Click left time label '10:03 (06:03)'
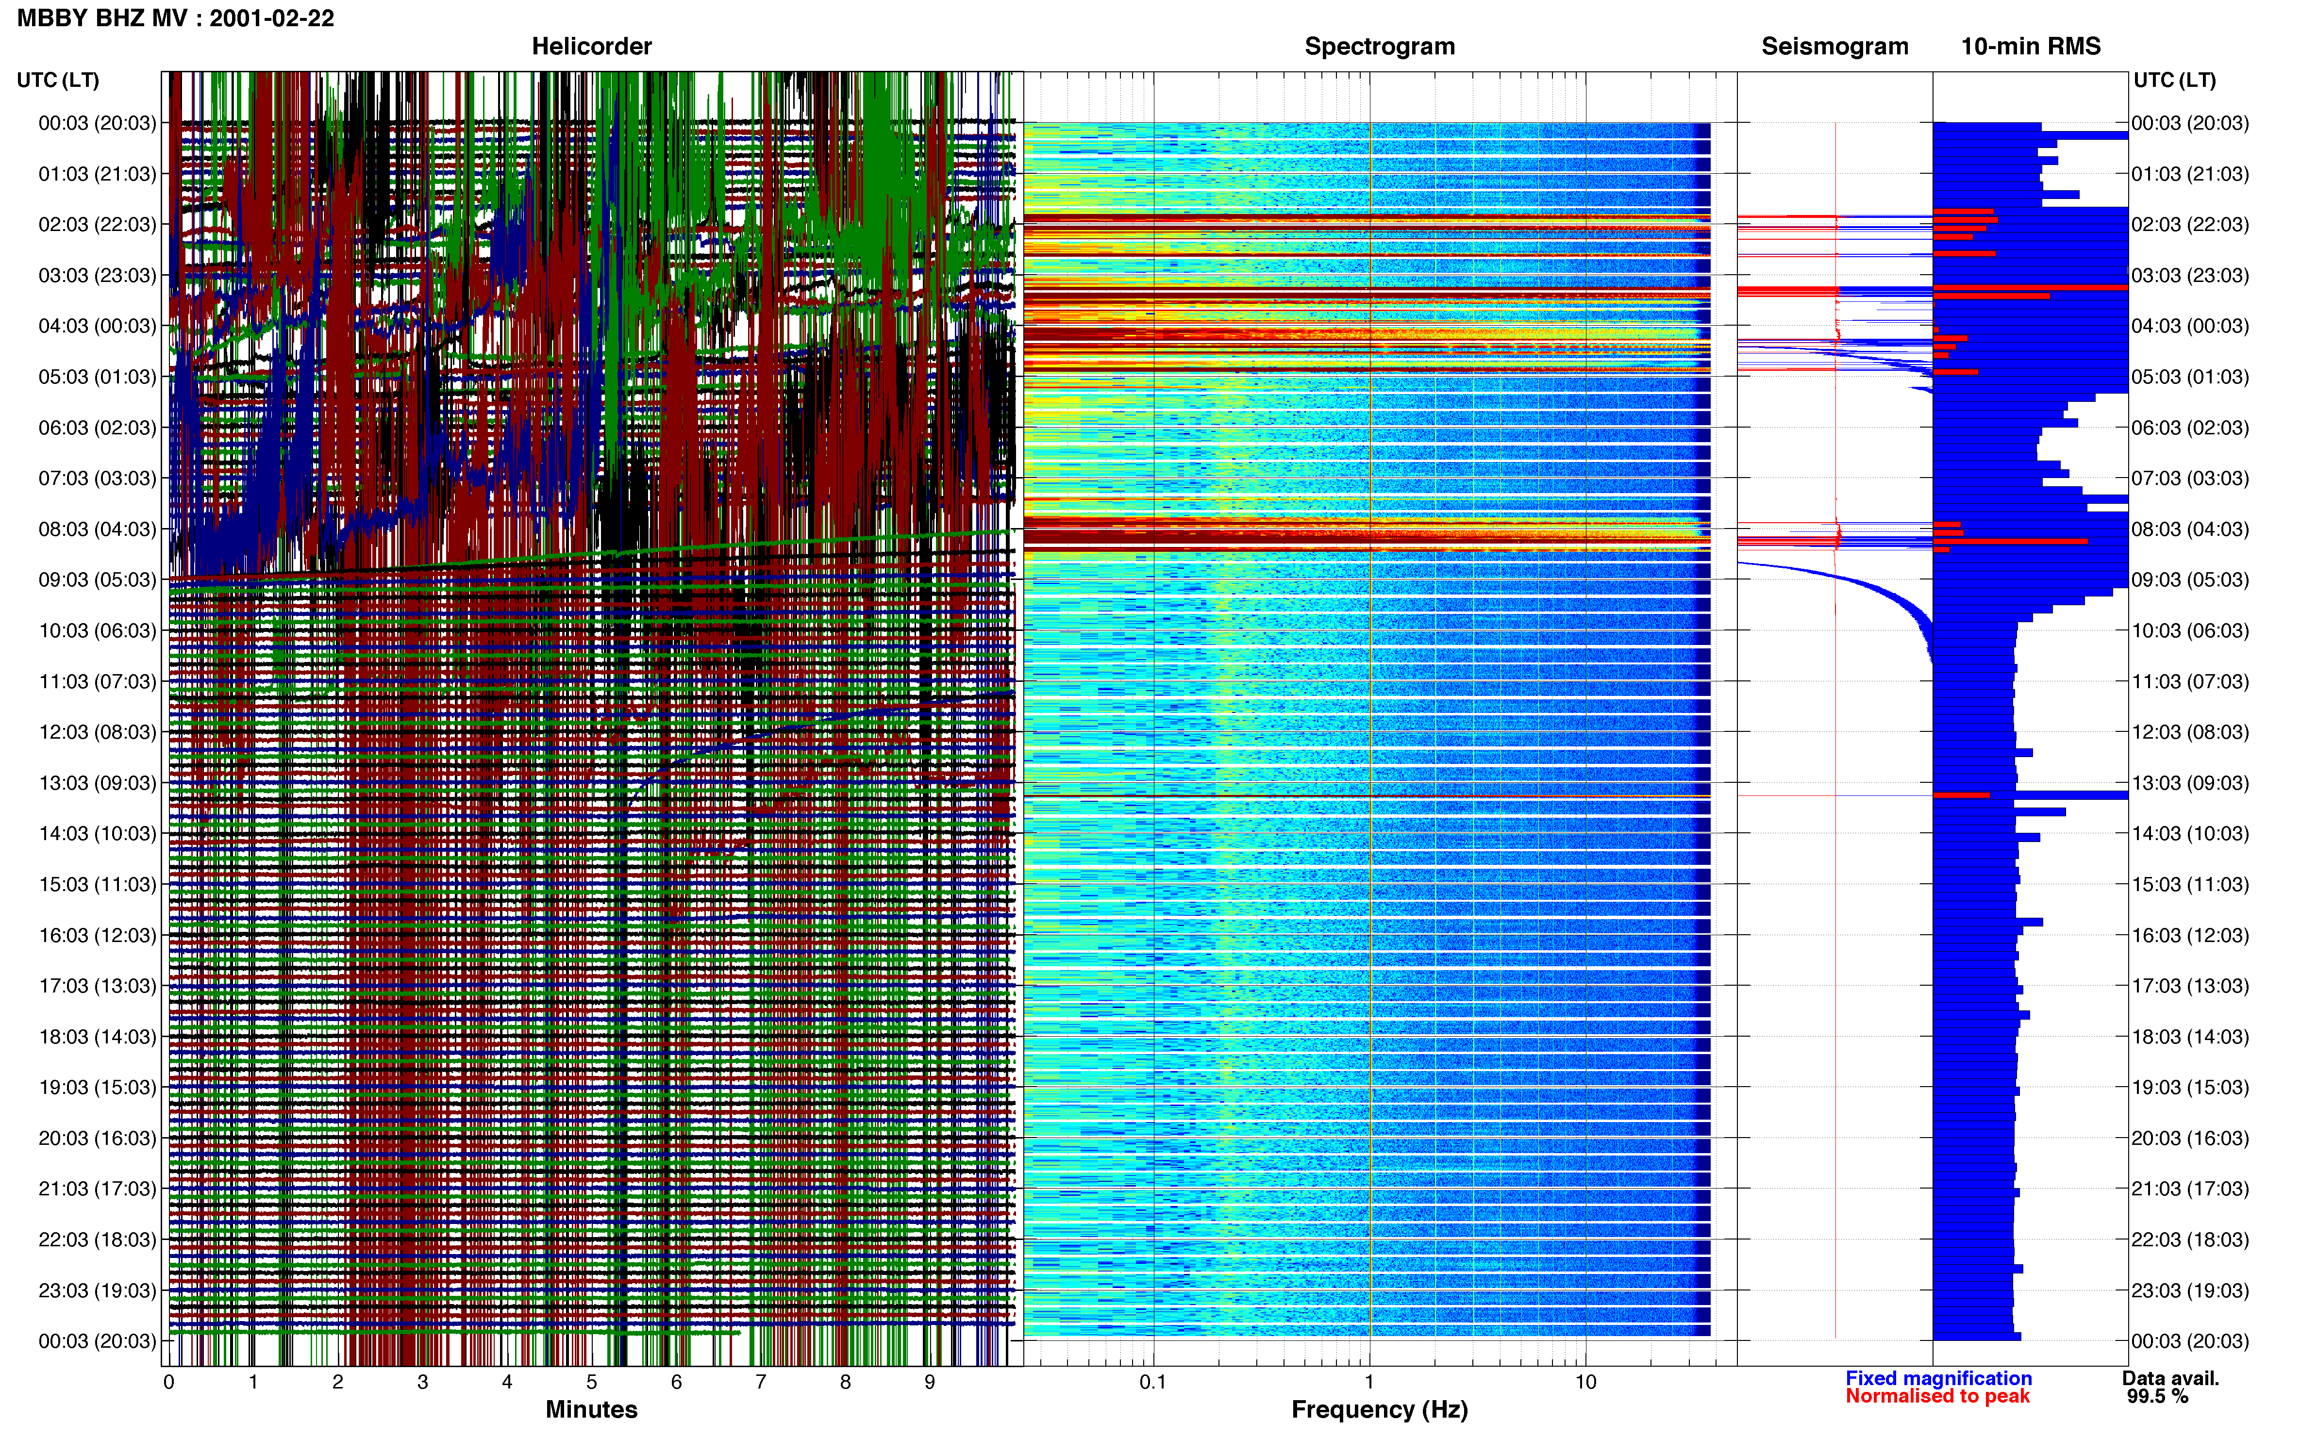This screenshot has height=1438, width=2301. click(x=97, y=630)
